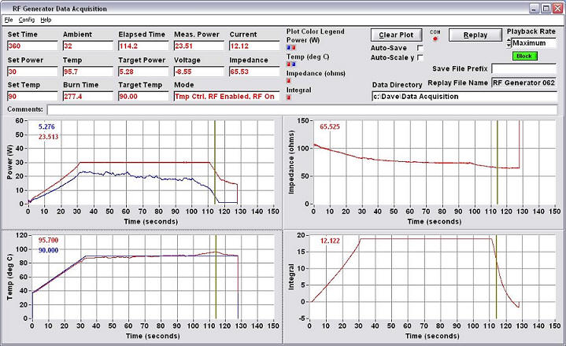Click the Current value field

[x=254, y=46]
